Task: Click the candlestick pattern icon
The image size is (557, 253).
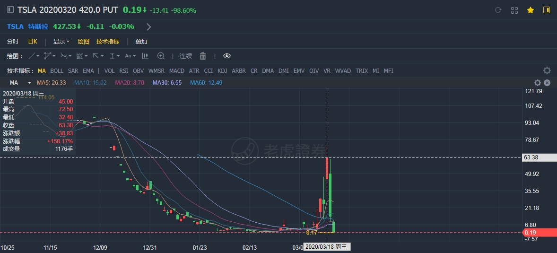Action: (x=145, y=56)
